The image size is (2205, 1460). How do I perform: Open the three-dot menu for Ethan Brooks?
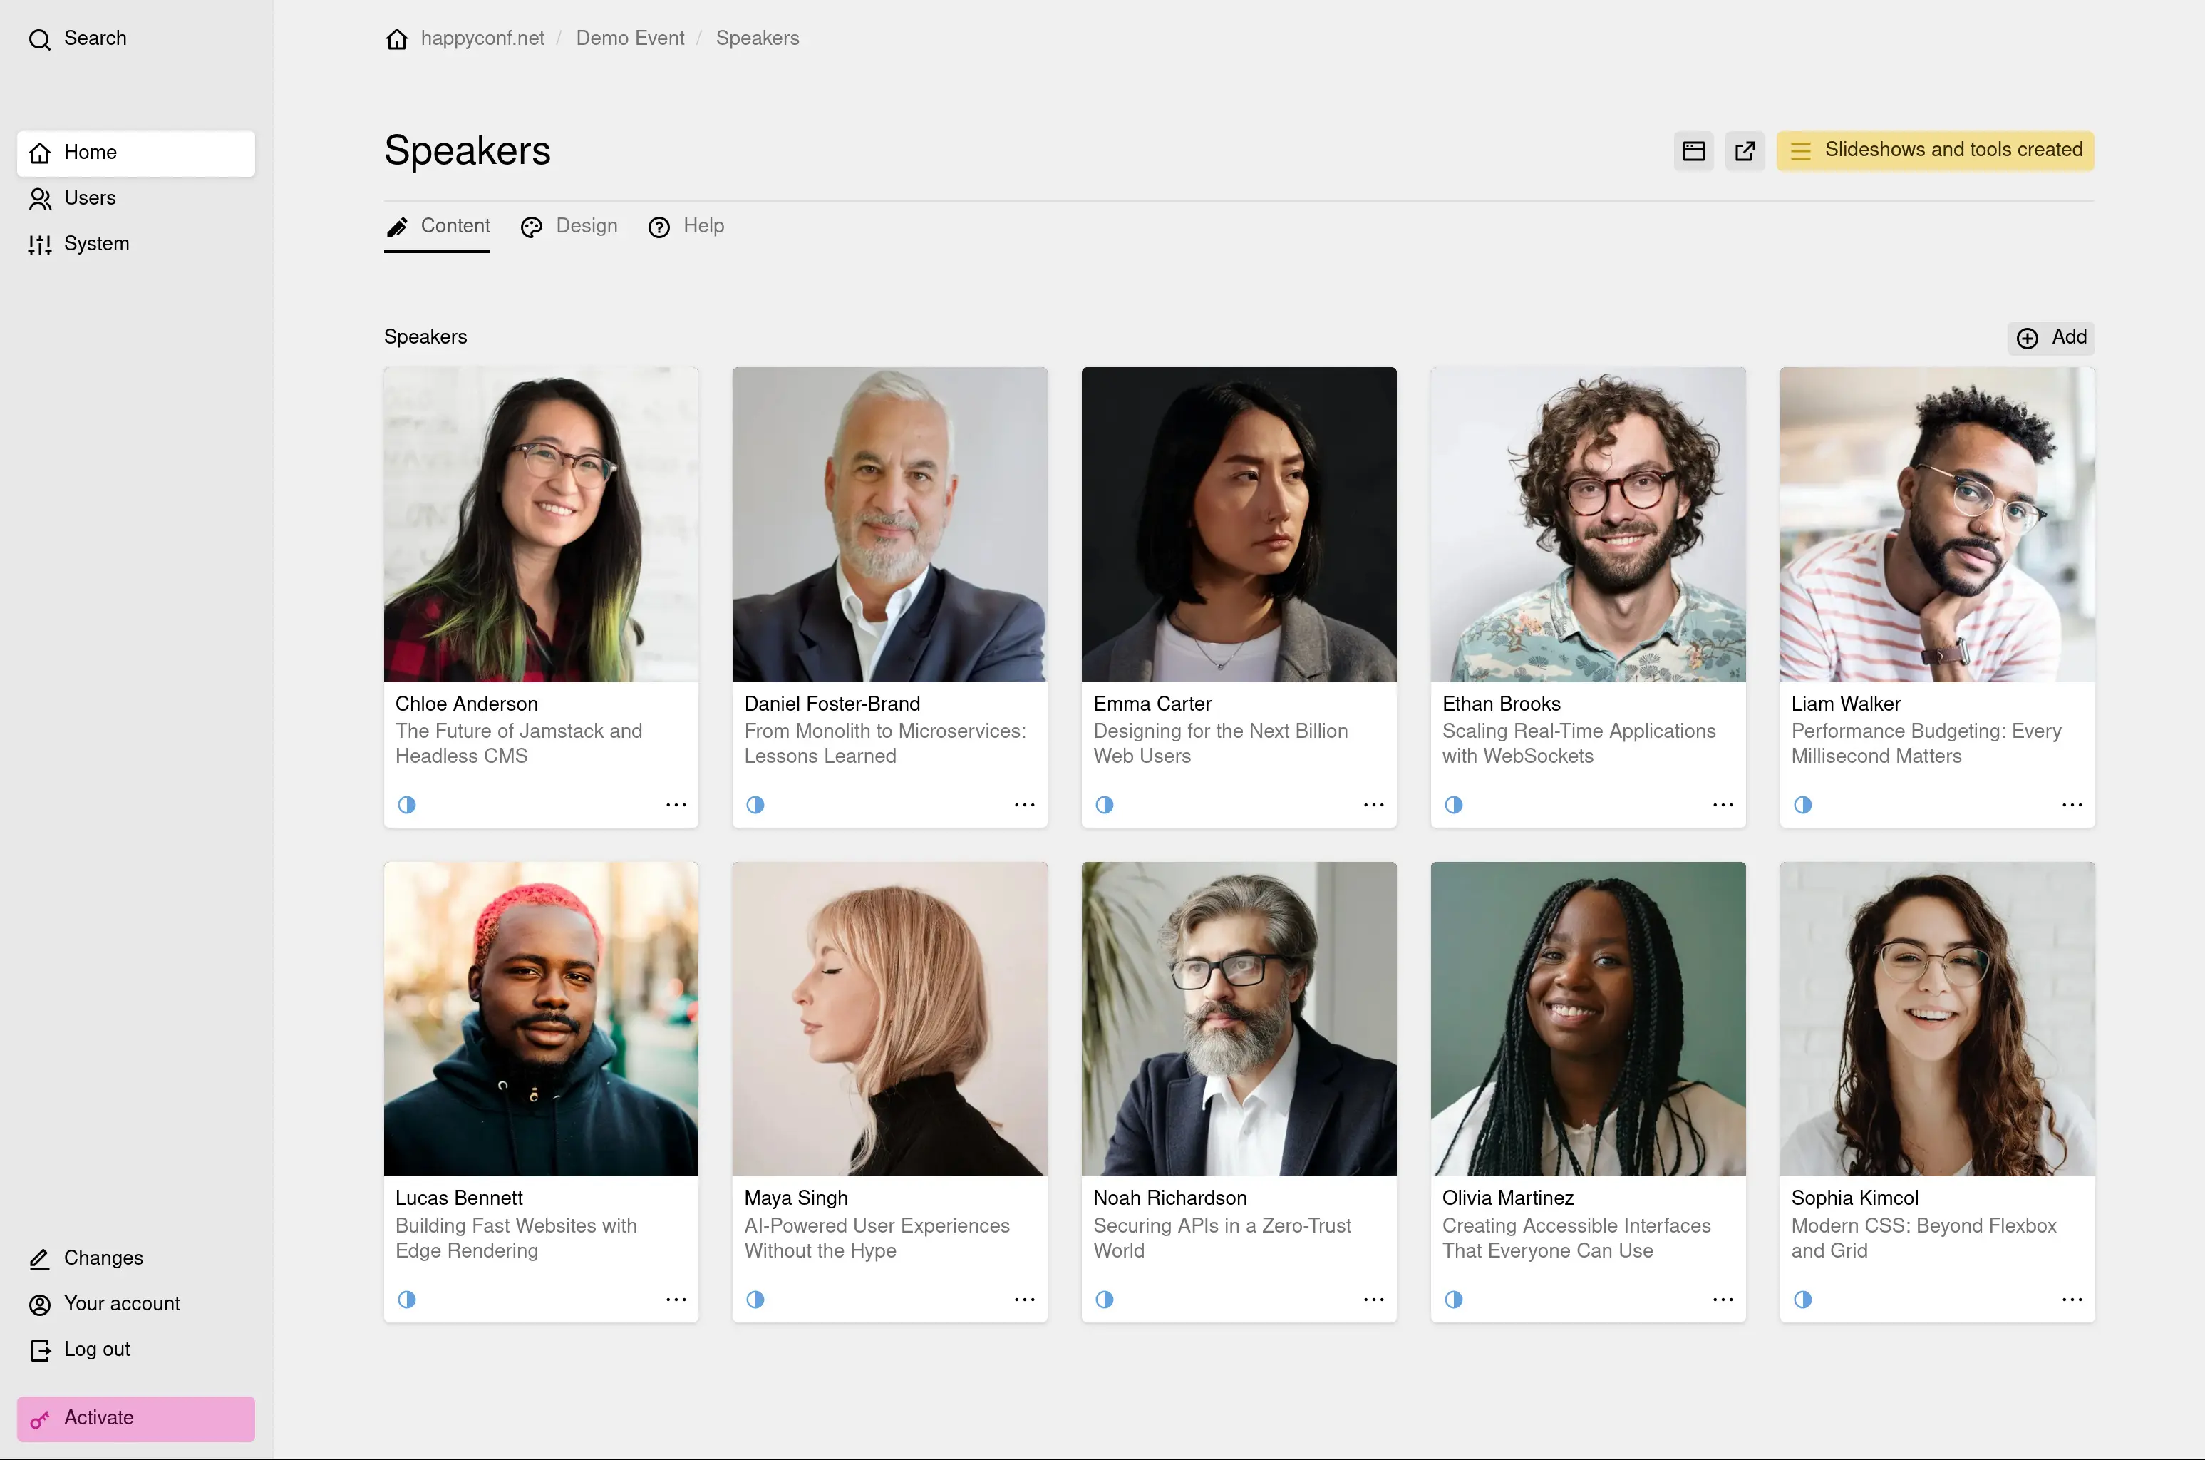(x=1722, y=804)
